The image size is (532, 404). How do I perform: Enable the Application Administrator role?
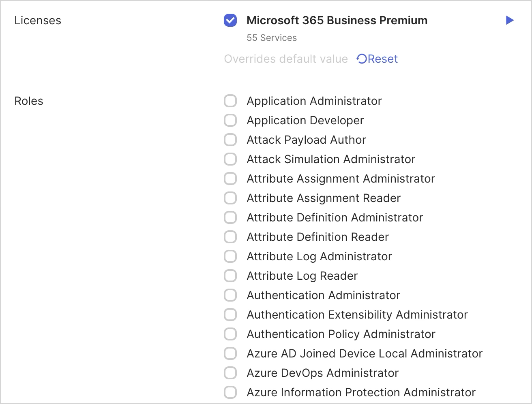[230, 101]
